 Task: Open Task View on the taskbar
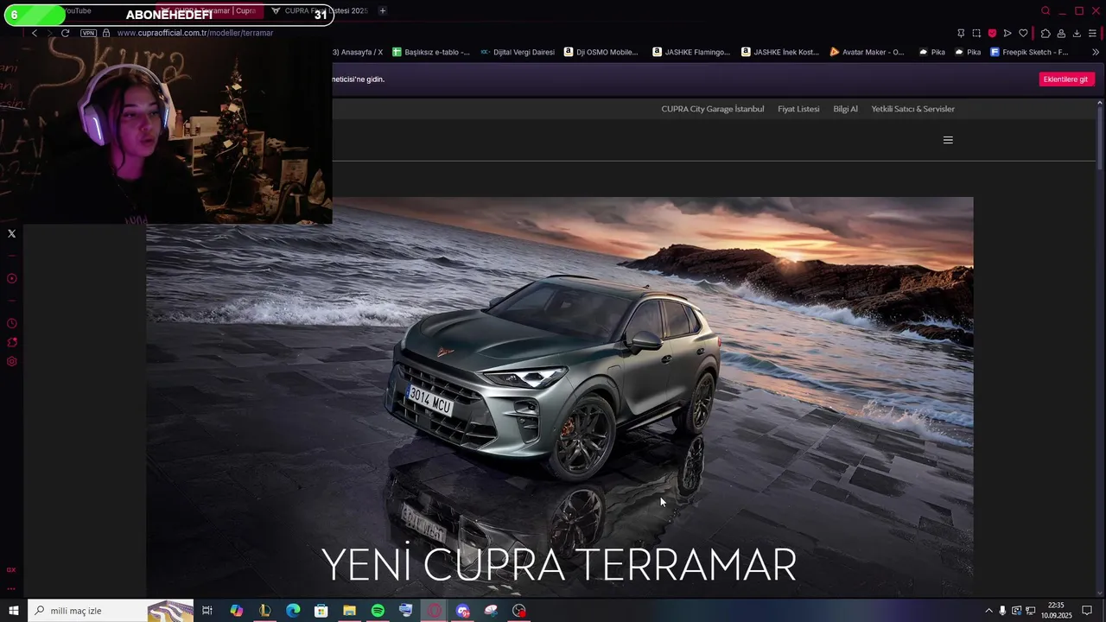207,611
